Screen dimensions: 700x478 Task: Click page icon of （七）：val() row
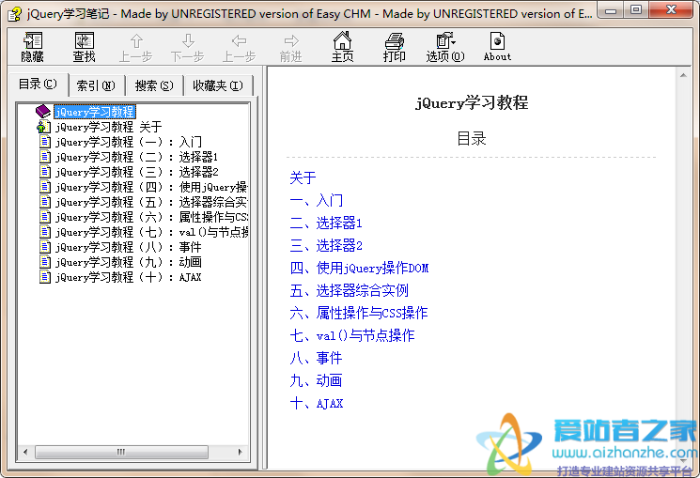coord(45,232)
